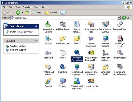Toggle the Folders pane button
The height and width of the screenshot is (102, 133).
[x=51, y=12]
